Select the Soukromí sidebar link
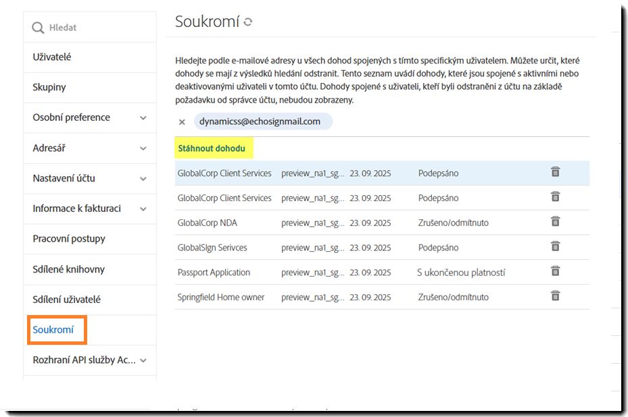 click(53, 330)
